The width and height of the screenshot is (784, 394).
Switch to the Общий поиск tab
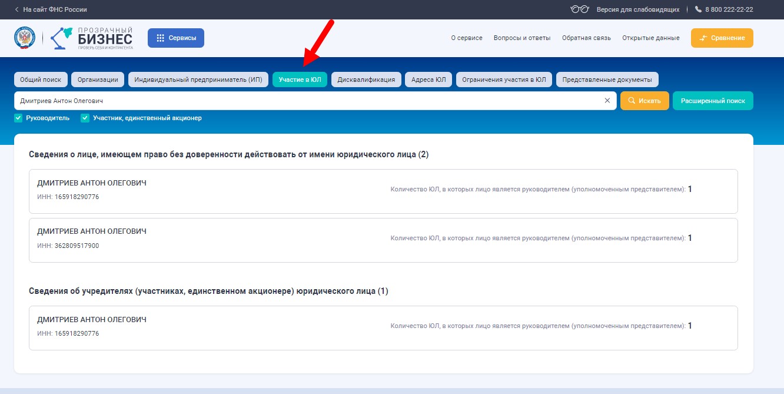(x=40, y=79)
